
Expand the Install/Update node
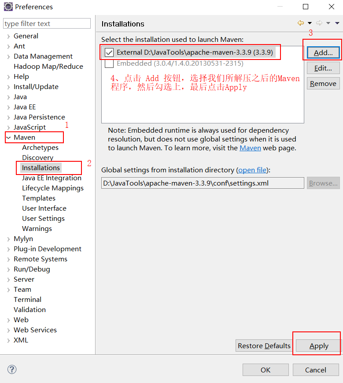(8, 87)
